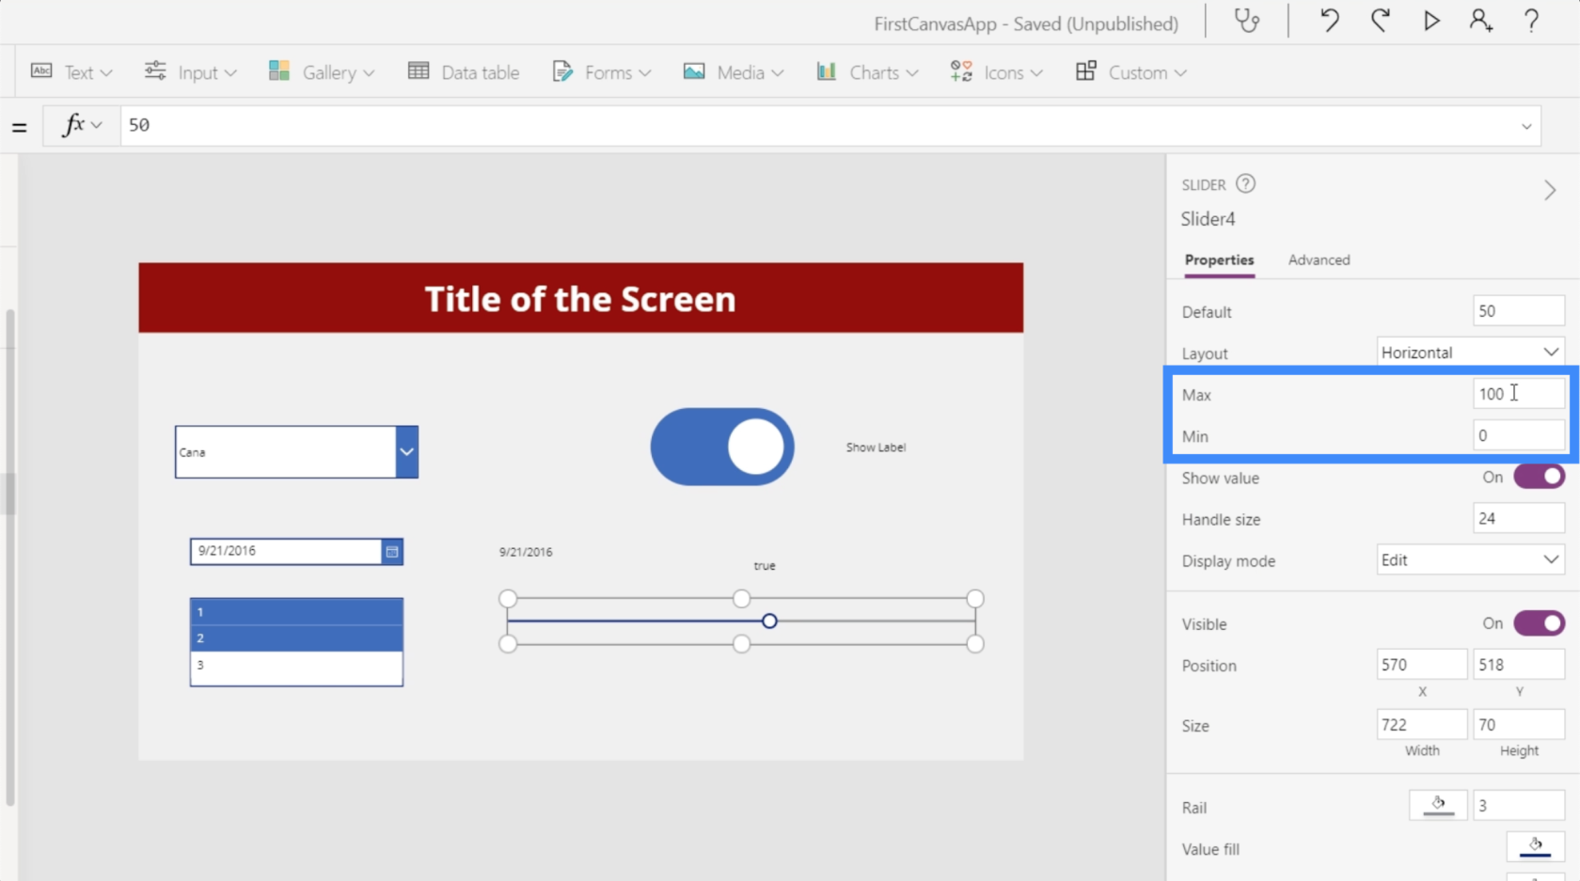Collapse the properties pane with chevron

pyautogui.click(x=1550, y=191)
